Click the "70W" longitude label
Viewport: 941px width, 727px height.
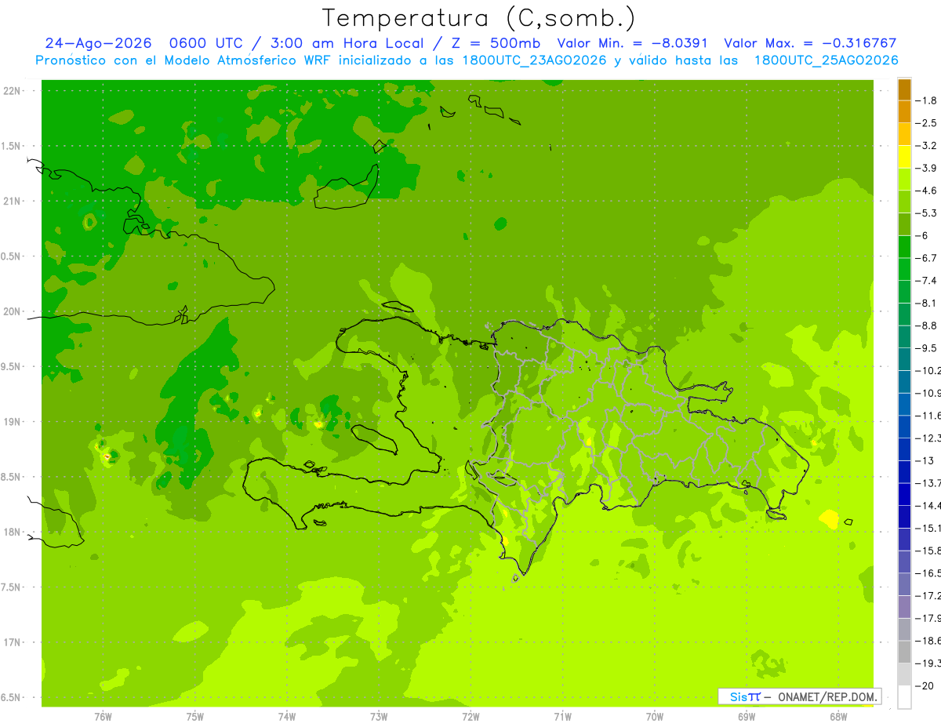655,716
